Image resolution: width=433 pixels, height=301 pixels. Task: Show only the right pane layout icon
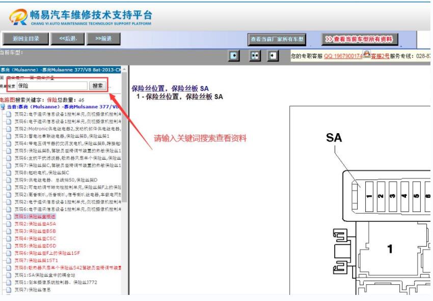273,56
